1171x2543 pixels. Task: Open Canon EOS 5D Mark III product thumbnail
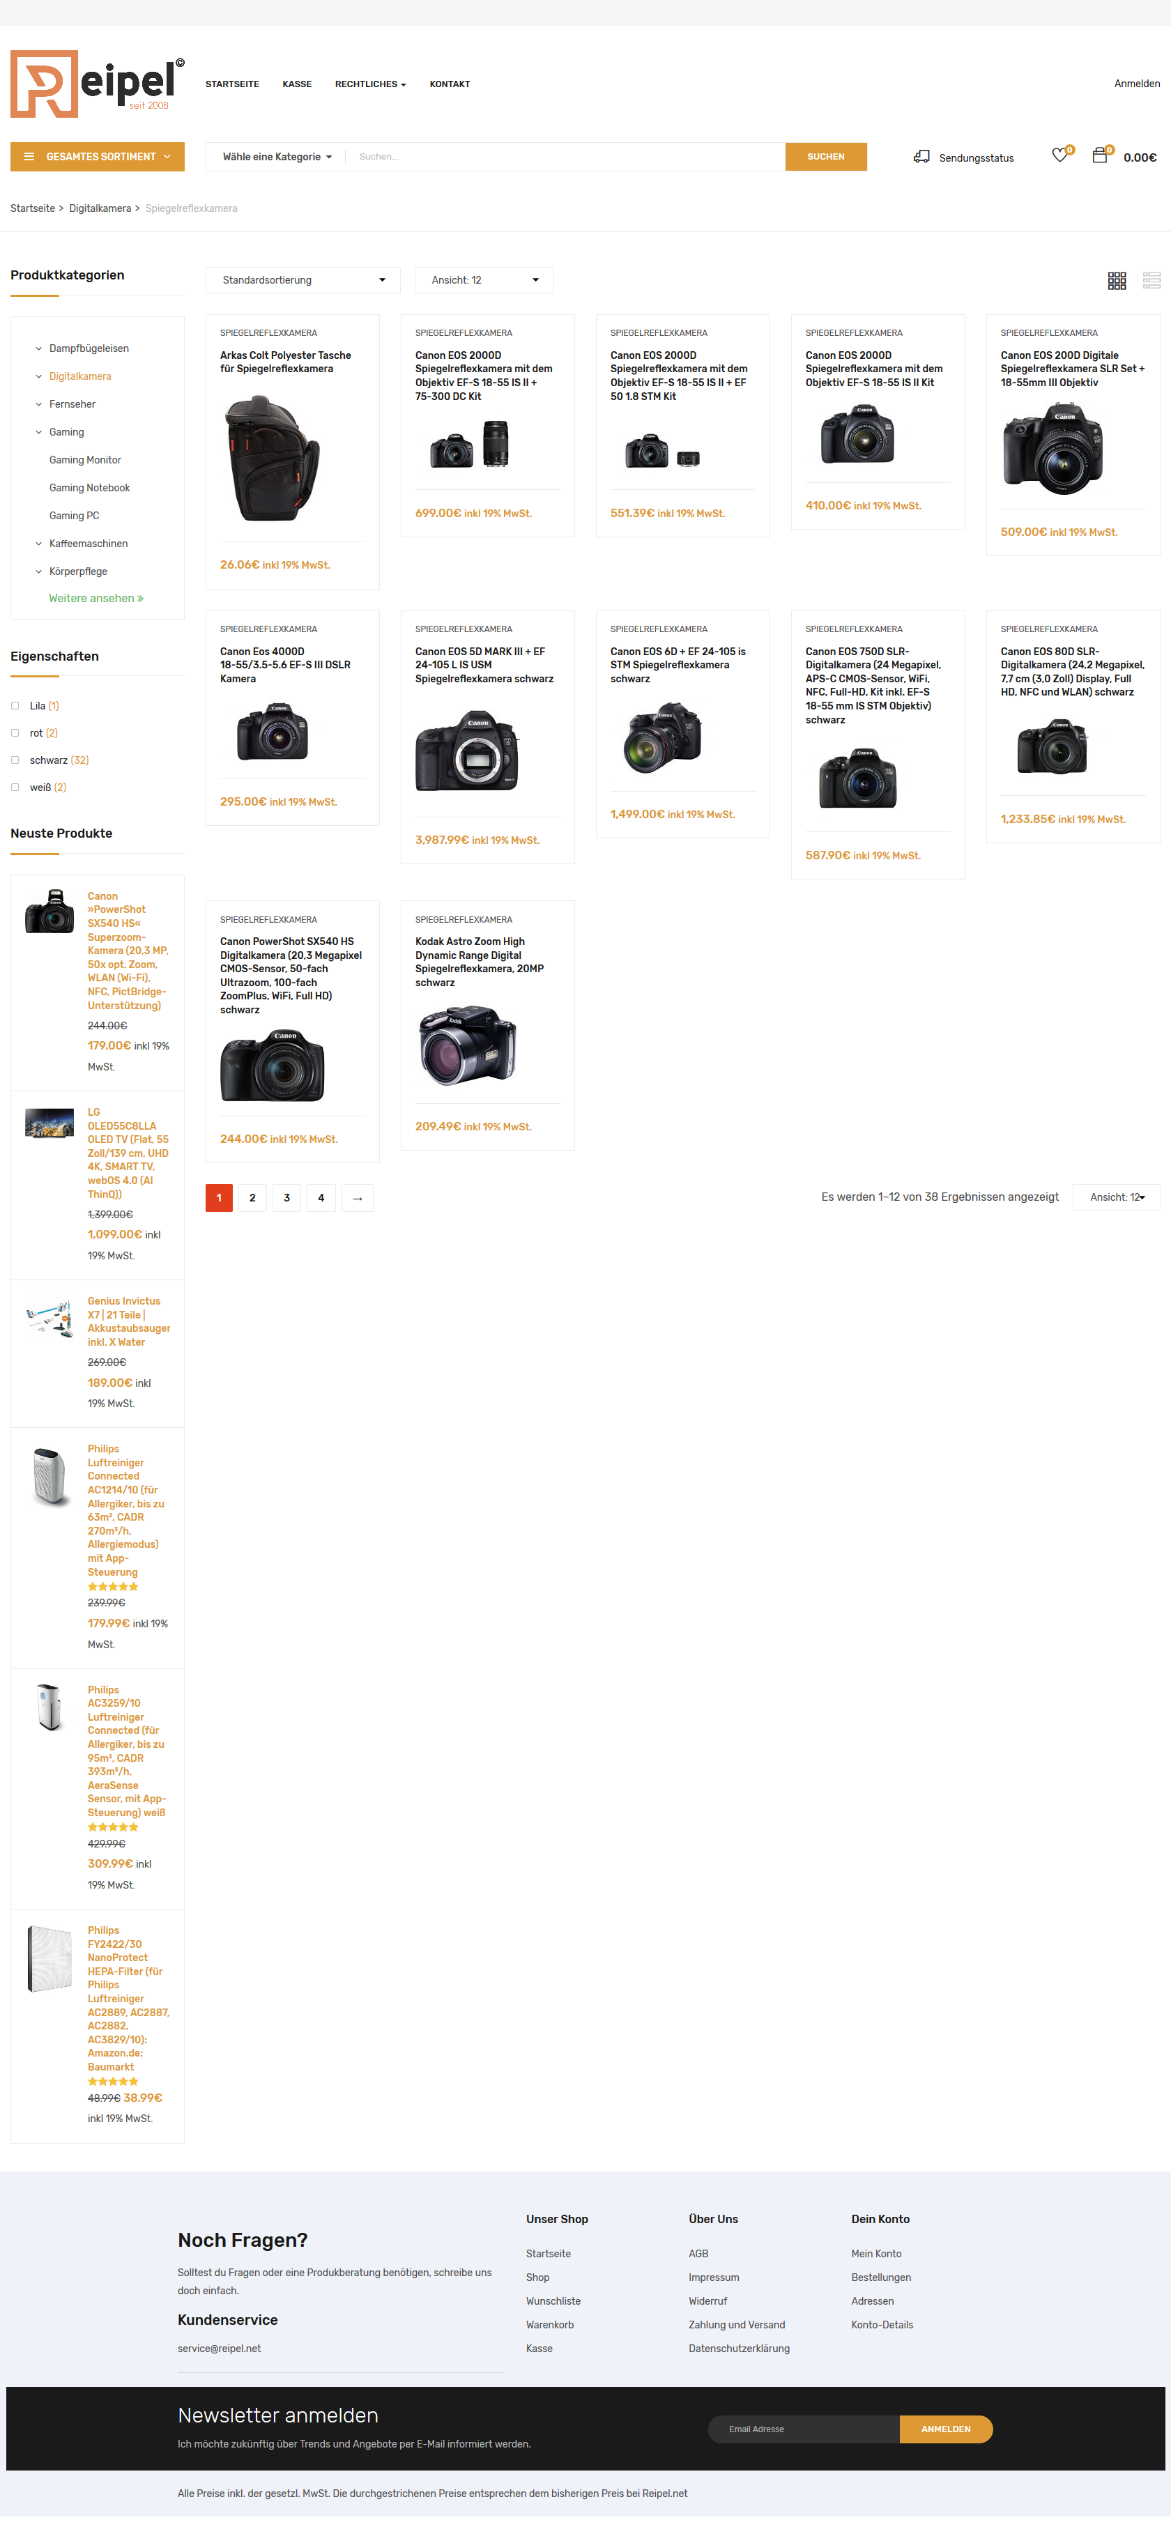[x=467, y=751]
